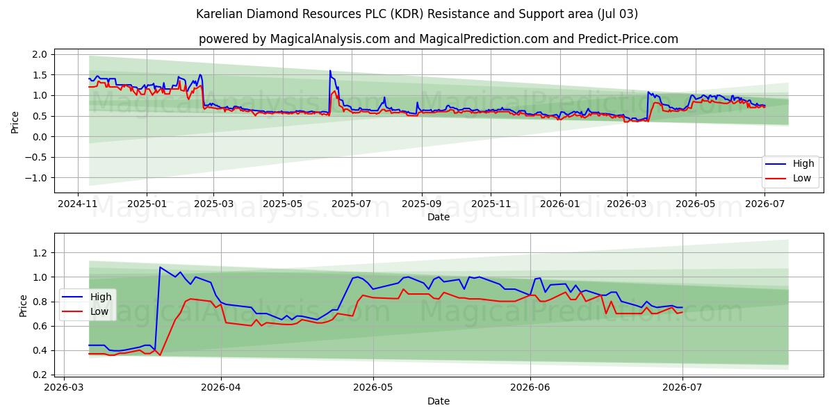Click the '2026-07' tick label in the bottom chart
The width and height of the screenshot is (834, 417).
(682, 388)
